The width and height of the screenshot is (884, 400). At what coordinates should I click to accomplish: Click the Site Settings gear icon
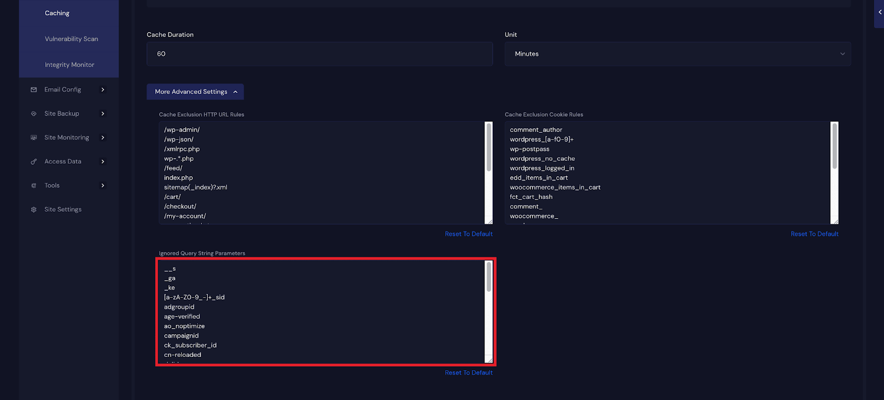(x=34, y=210)
